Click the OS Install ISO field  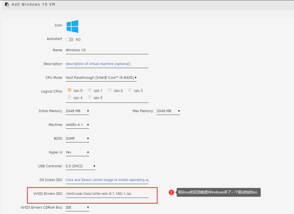107,180
